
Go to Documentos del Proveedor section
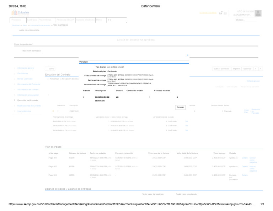pyautogui.click(x=29, y=84)
